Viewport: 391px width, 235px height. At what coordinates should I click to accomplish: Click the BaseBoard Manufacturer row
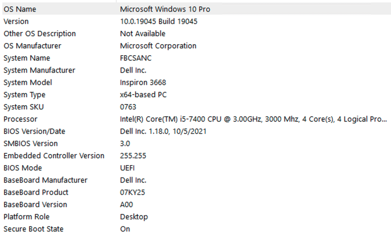pyautogui.click(x=196, y=180)
